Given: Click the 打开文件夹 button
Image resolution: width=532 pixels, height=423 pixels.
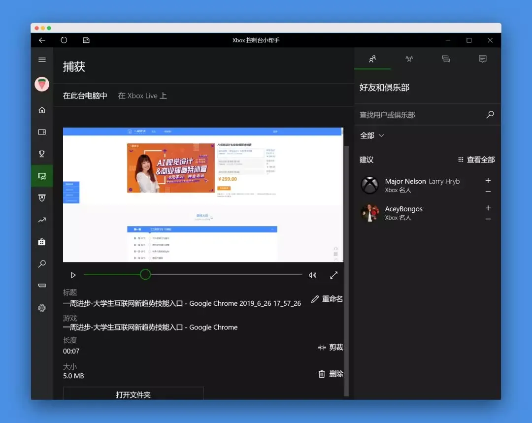Looking at the screenshot, I should [x=133, y=394].
